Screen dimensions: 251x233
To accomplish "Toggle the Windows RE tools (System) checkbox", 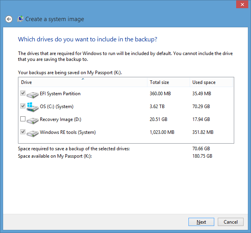I will coord(23,132).
